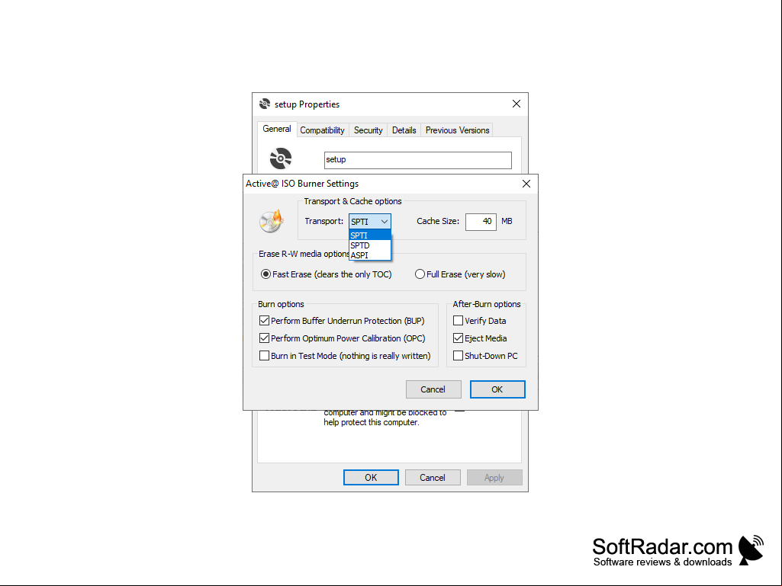Click the disc icon in setup Properties title bar

[264, 104]
